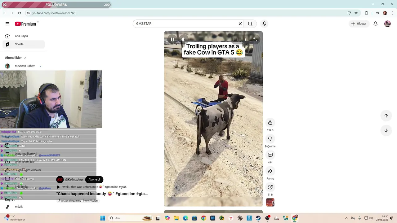Toggle closed captions on the Short
Image resolution: width=397 pixels, height=223 pixels.
pyautogui.click(x=235, y=39)
